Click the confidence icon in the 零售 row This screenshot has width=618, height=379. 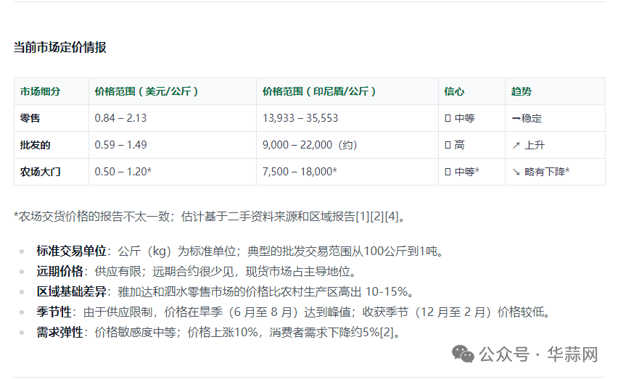448,118
